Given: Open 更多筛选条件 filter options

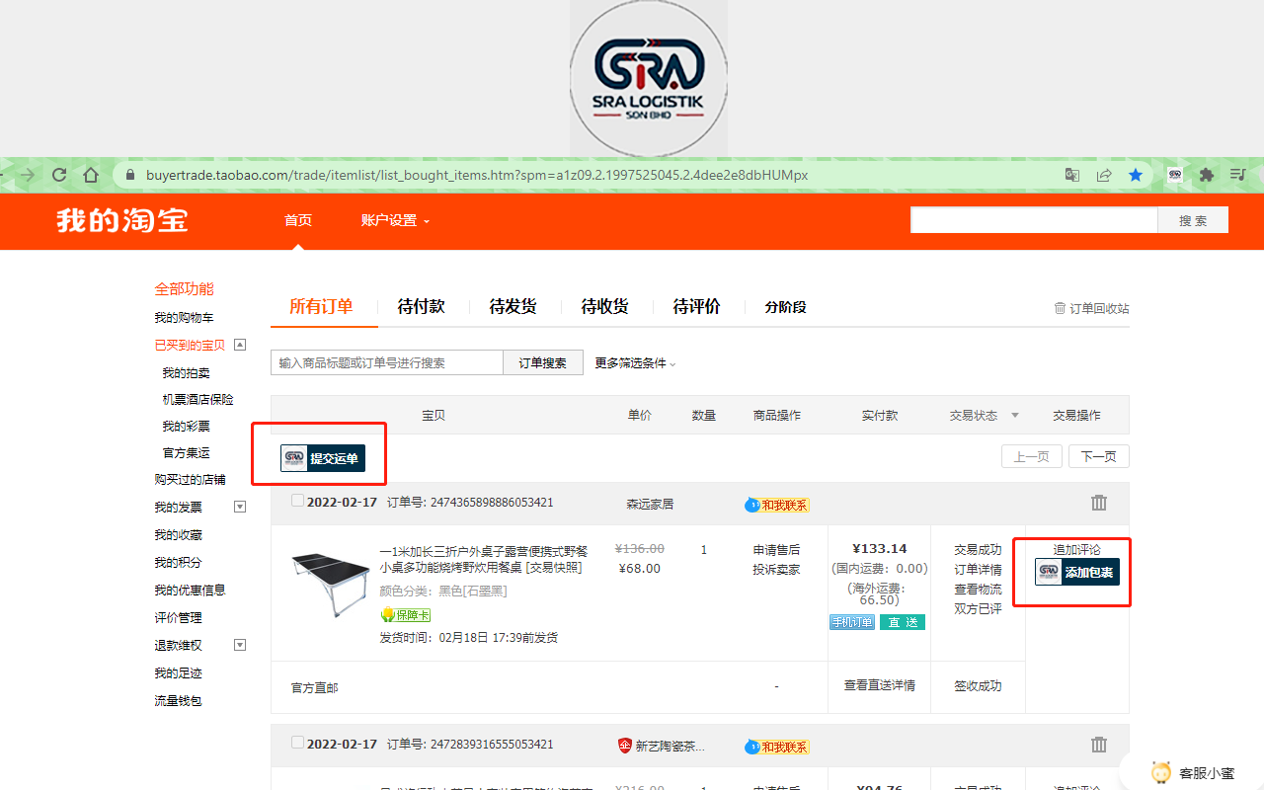Looking at the screenshot, I should pos(631,362).
